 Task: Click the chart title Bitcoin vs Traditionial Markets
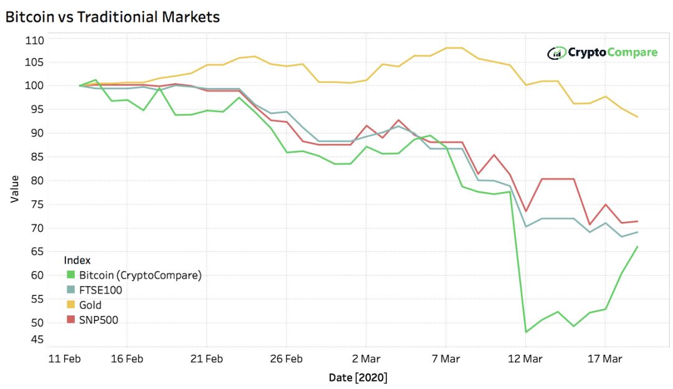[112, 17]
